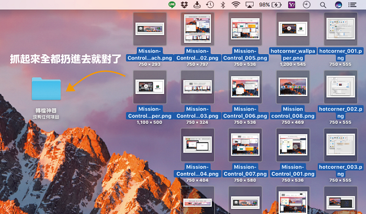Click the Mission-Control...04.png file name
The height and width of the screenshot is (214, 366).
[198, 170]
